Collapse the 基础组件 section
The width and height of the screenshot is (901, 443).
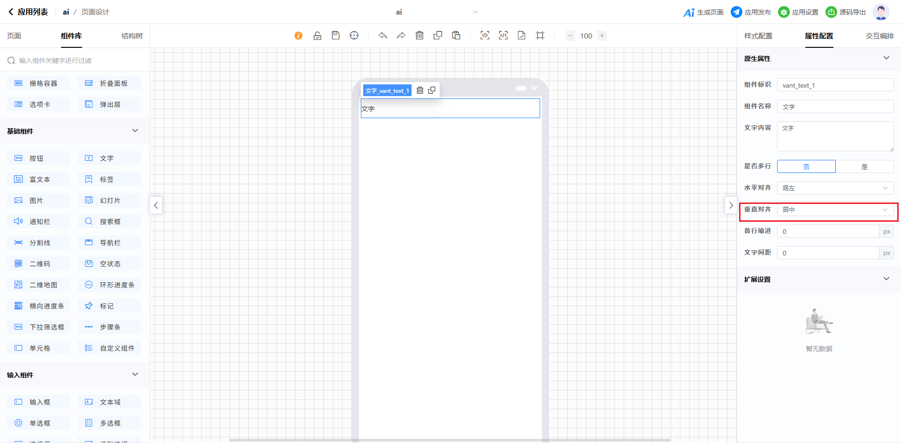pos(135,131)
